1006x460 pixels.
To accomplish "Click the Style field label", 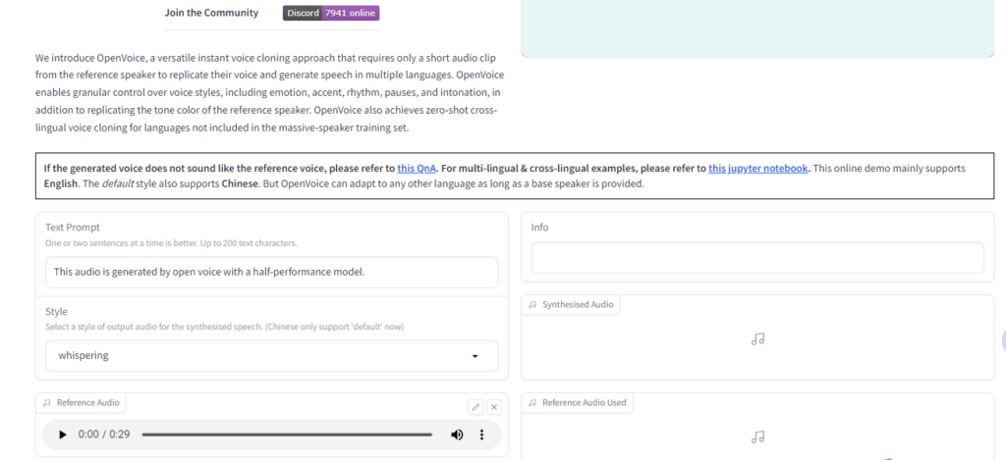I will coord(56,312).
